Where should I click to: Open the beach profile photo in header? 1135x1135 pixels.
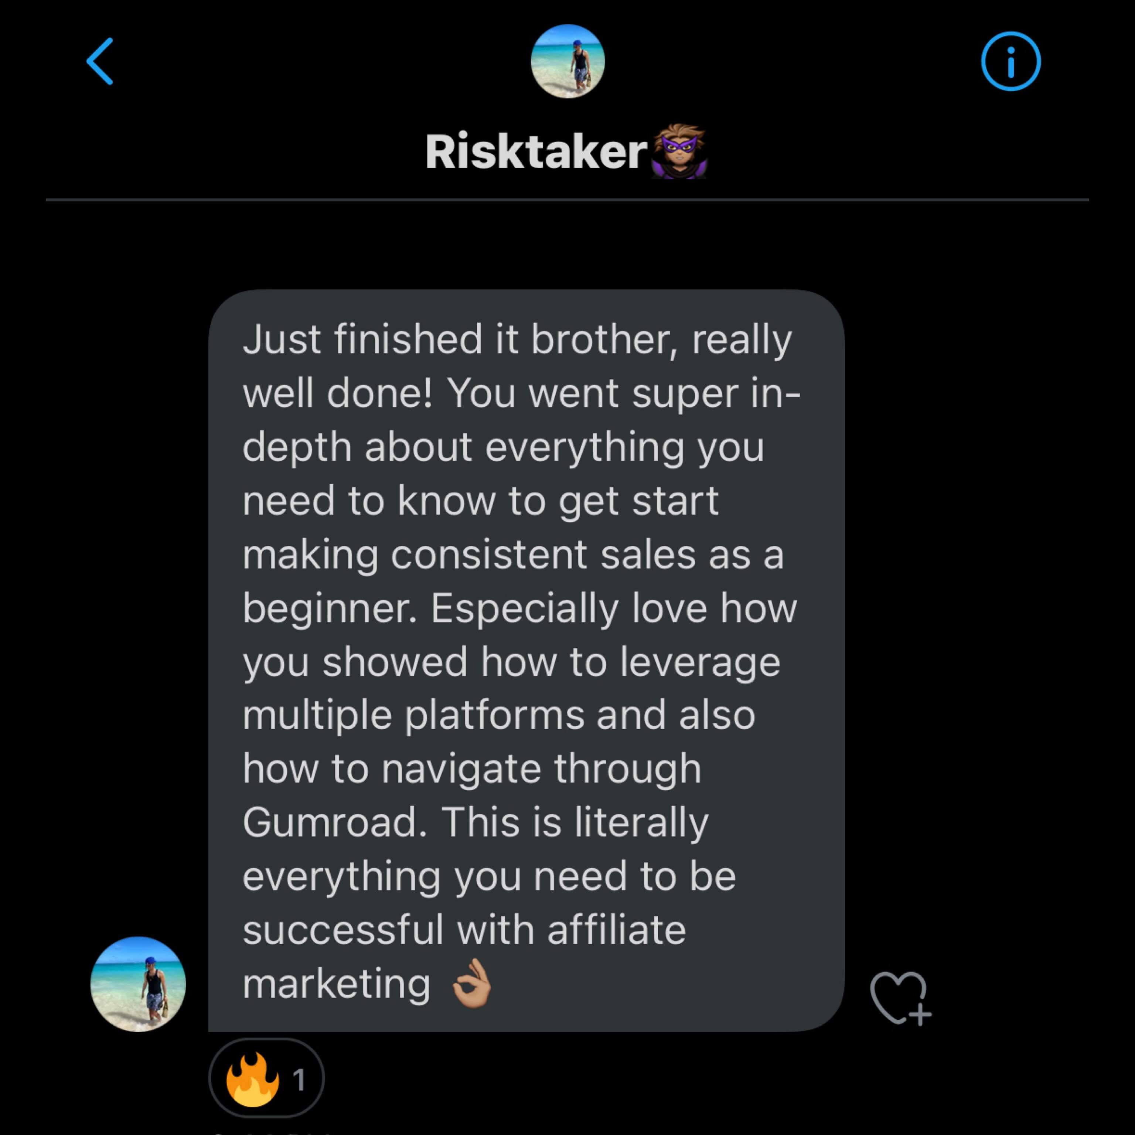(567, 62)
